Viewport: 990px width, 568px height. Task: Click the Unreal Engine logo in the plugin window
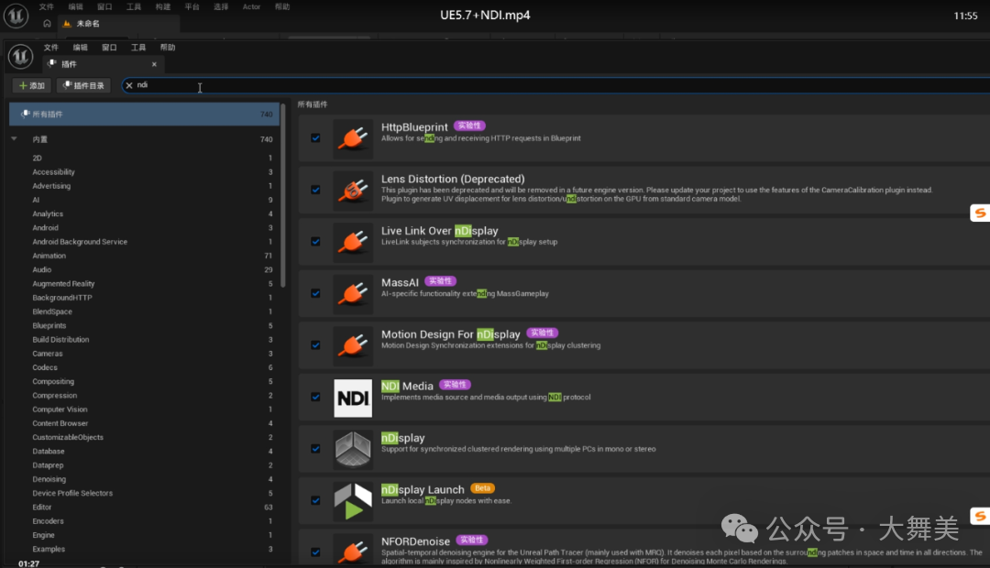(x=20, y=57)
